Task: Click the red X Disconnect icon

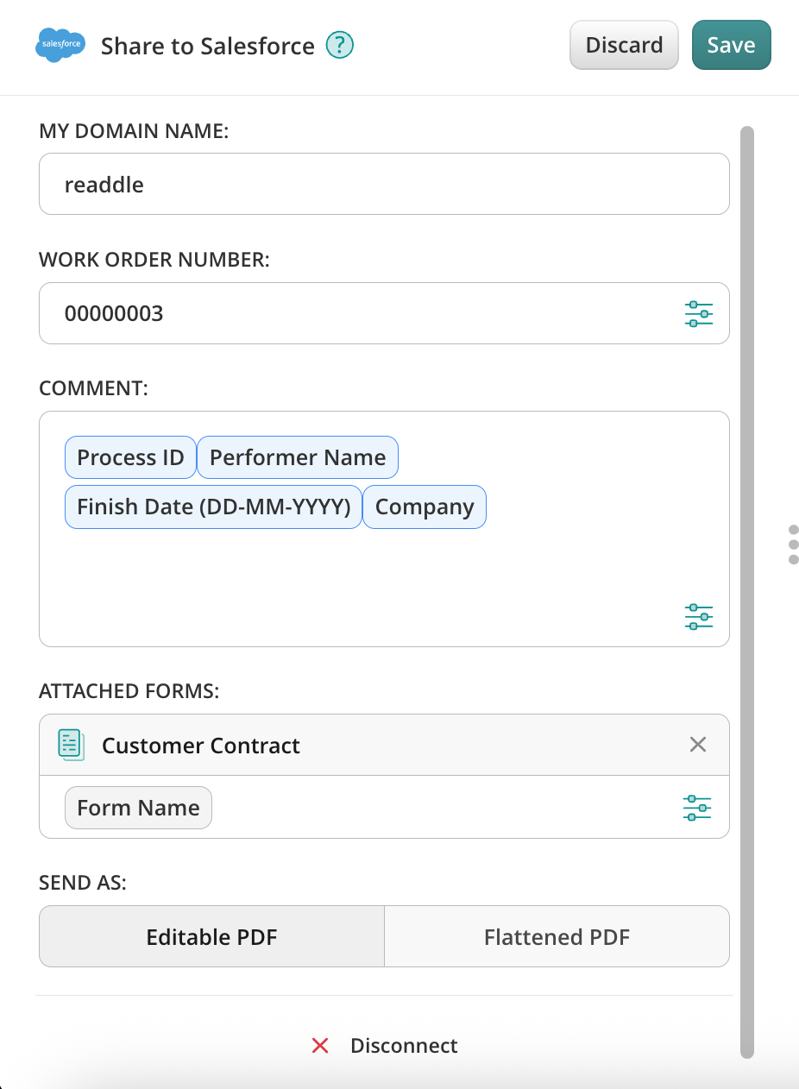Action: (x=320, y=1046)
